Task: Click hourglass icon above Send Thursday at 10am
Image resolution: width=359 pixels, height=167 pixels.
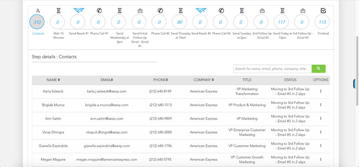Action: point(181,10)
